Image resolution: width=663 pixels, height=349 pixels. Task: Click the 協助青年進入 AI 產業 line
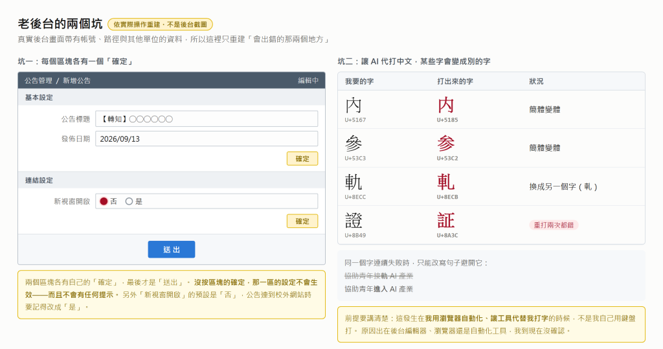(x=379, y=289)
